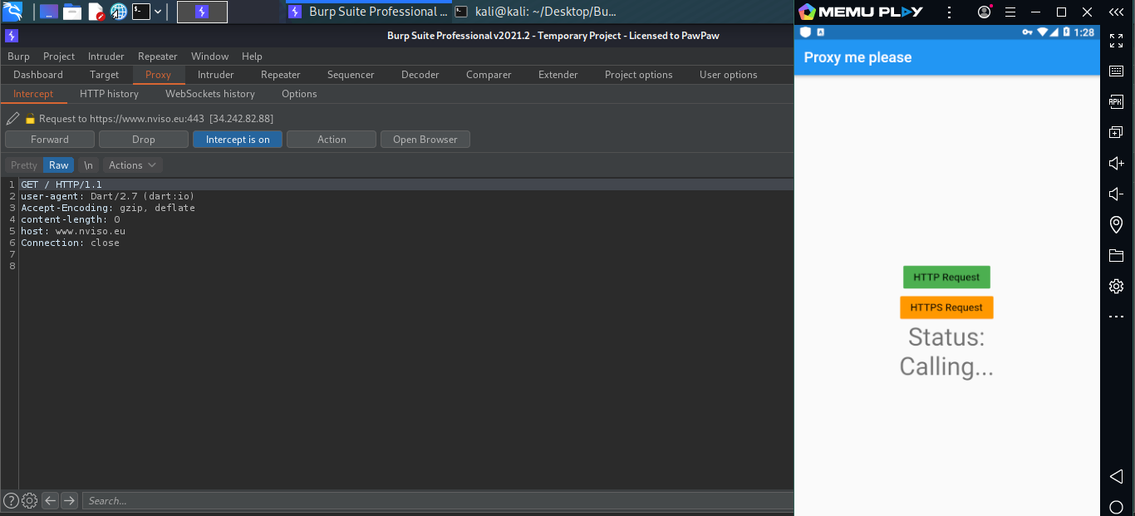This screenshot has width=1135, height=516.
Task: View the HTTP history sub-tab
Action: pyautogui.click(x=109, y=94)
